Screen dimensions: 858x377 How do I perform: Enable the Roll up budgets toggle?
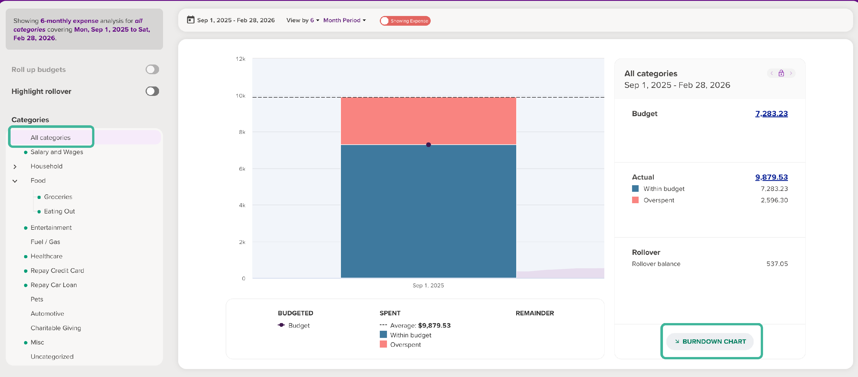tap(152, 69)
